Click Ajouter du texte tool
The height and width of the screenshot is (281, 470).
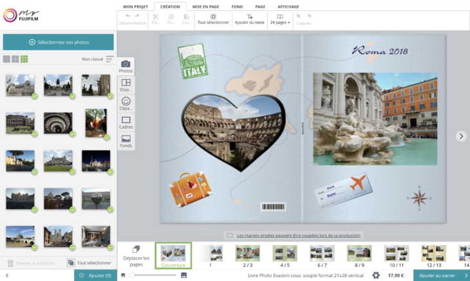249,19
